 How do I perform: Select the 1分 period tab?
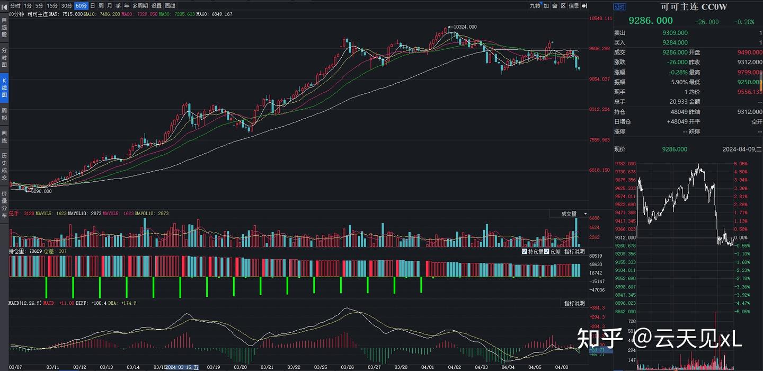pyautogui.click(x=28, y=6)
